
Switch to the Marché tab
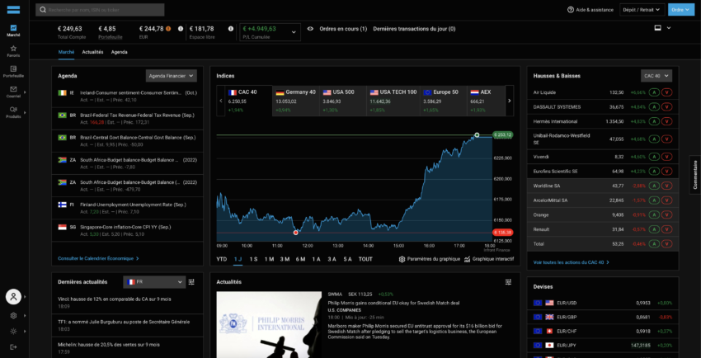click(66, 52)
